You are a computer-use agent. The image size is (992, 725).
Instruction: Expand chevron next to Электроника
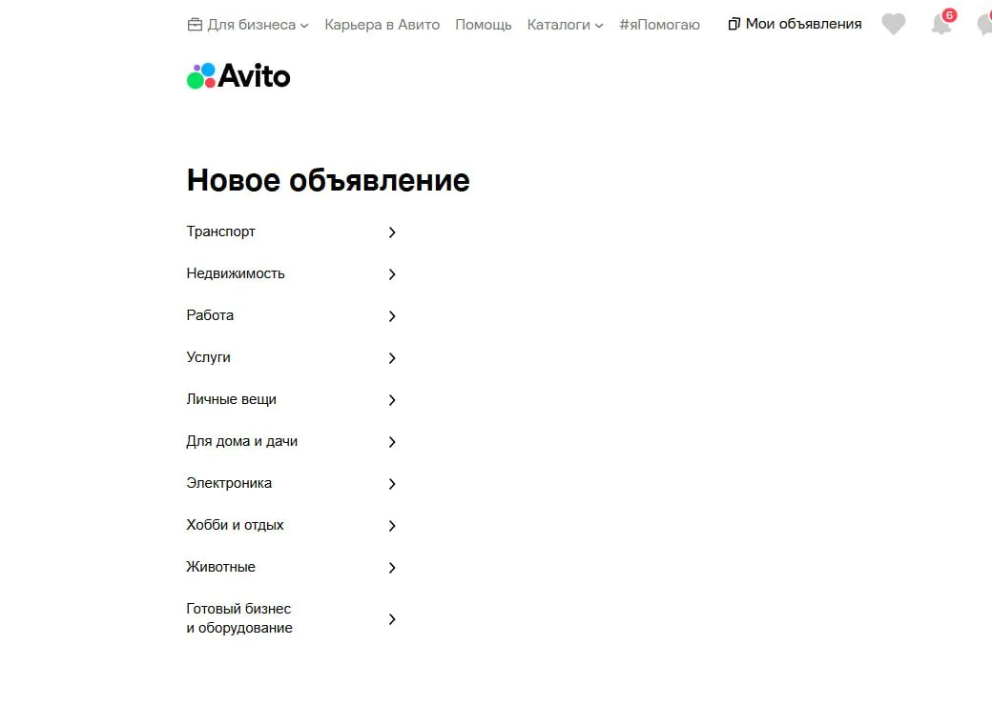click(392, 484)
